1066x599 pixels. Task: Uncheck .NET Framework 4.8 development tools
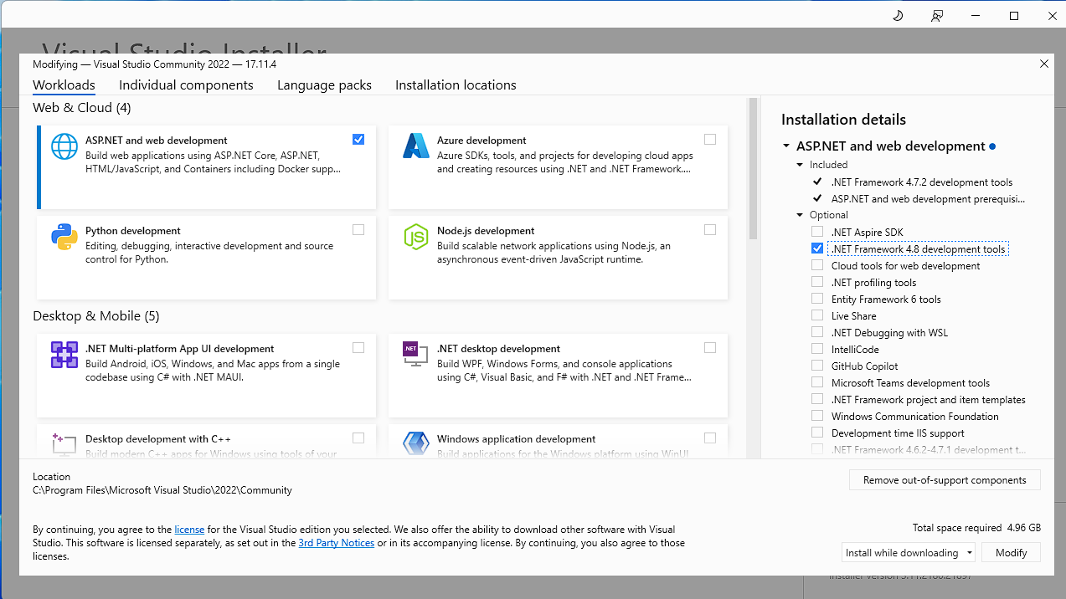tap(817, 248)
